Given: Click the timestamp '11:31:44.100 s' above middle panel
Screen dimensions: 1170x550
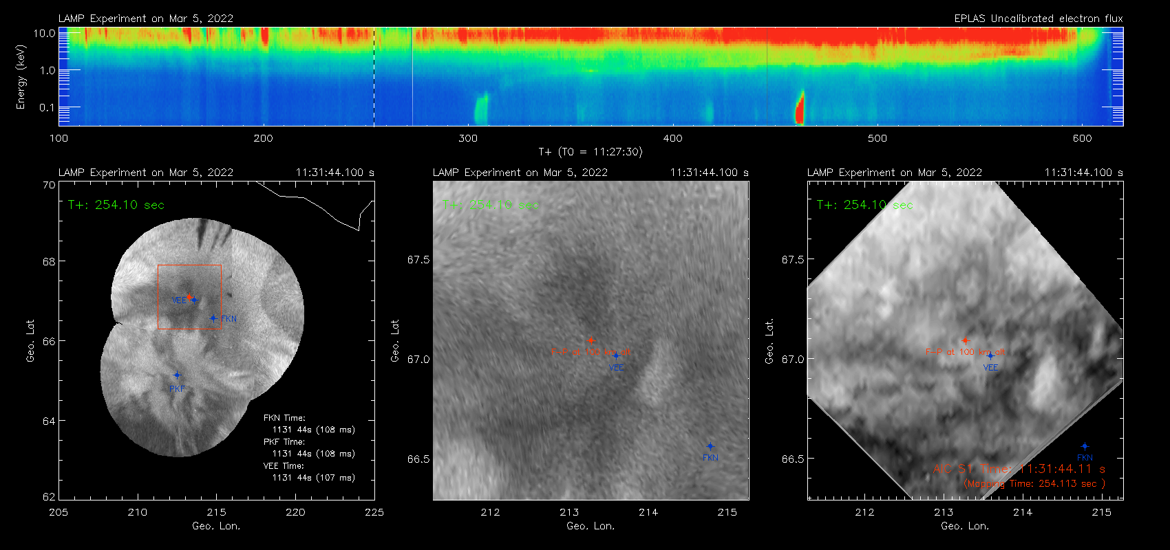Looking at the screenshot, I should click(710, 173).
